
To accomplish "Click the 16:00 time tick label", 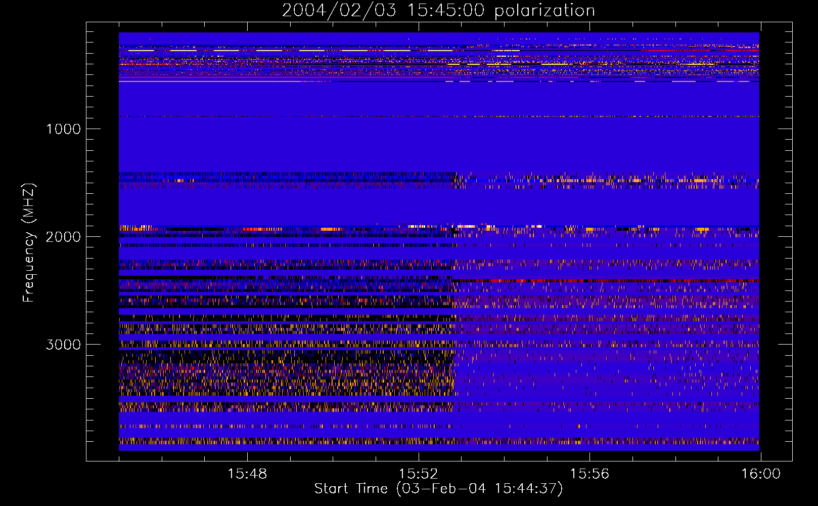I will pos(761,474).
